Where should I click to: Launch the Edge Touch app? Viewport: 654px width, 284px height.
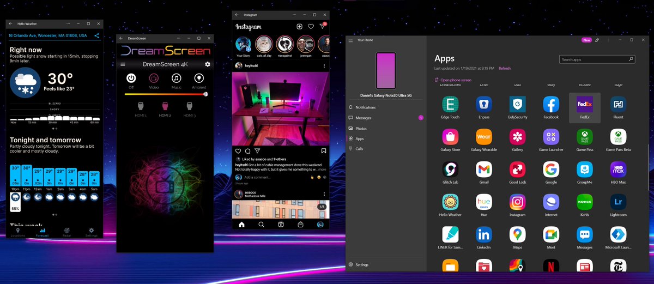tap(450, 105)
